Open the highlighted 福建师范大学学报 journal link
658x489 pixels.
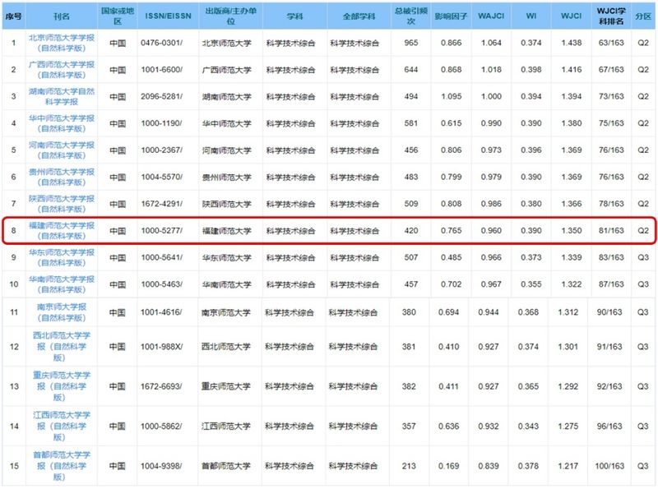[62, 230]
